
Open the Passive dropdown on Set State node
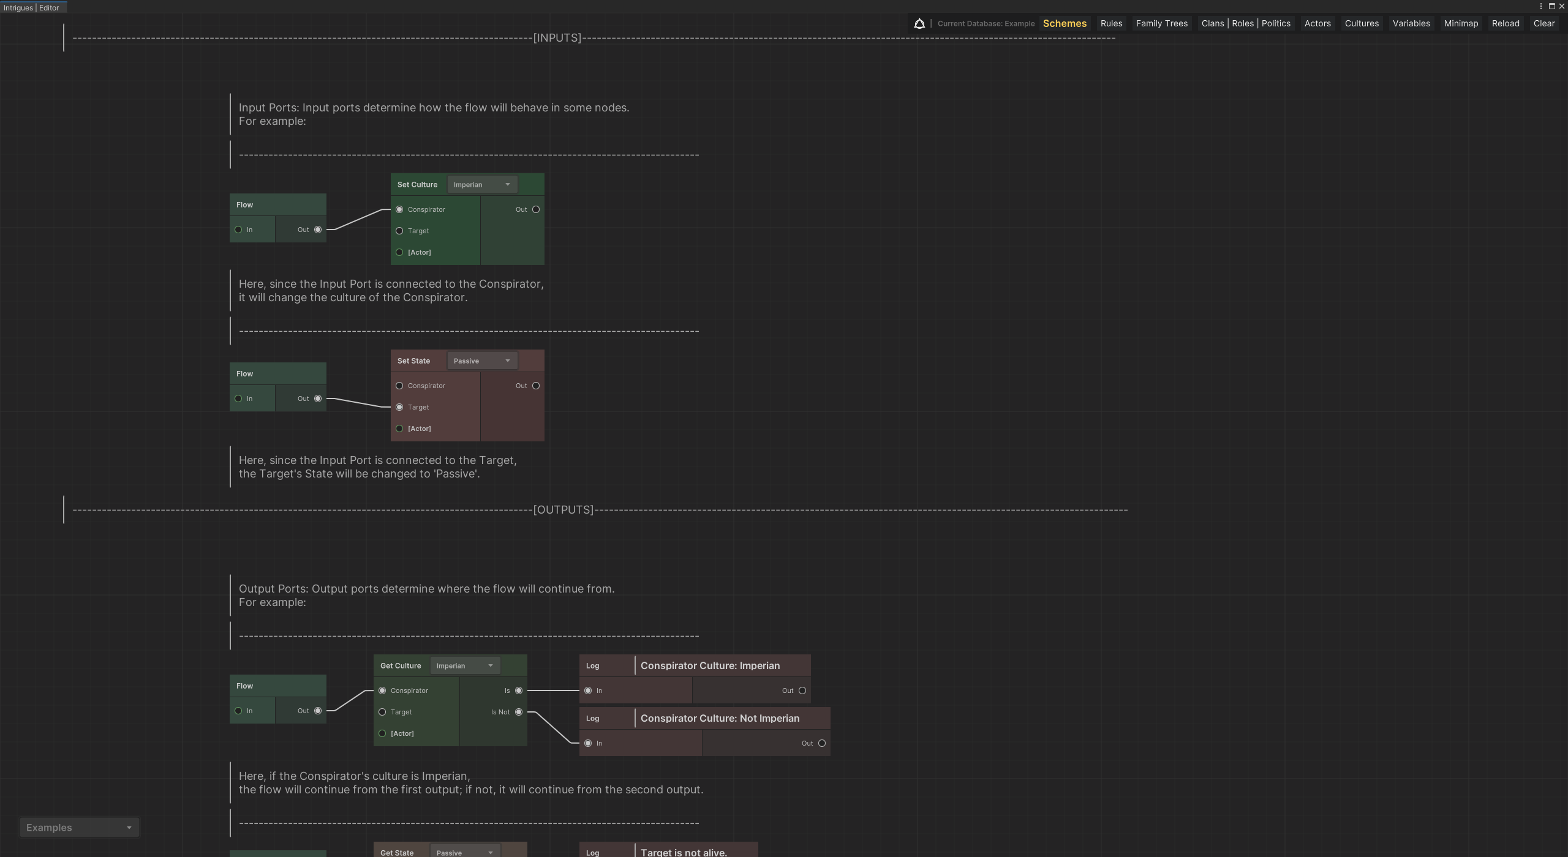point(481,361)
